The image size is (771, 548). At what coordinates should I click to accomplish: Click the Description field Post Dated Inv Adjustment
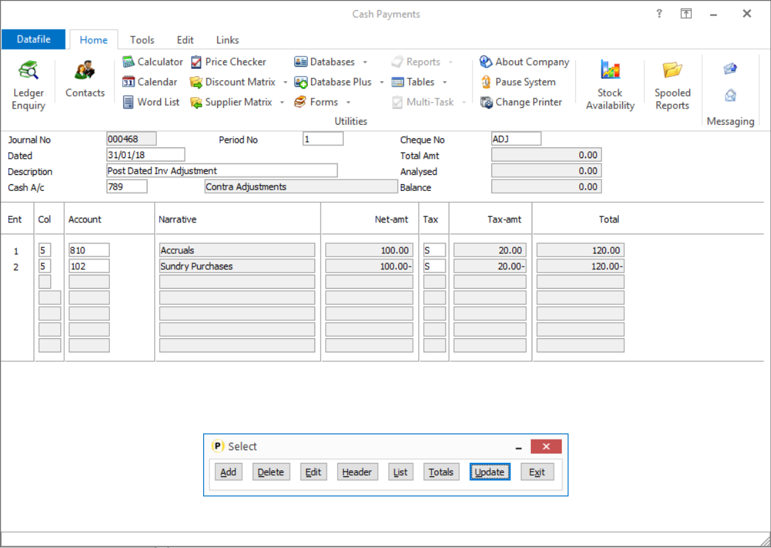222,171
